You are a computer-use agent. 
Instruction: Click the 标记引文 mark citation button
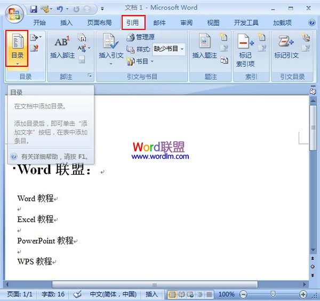286,47
